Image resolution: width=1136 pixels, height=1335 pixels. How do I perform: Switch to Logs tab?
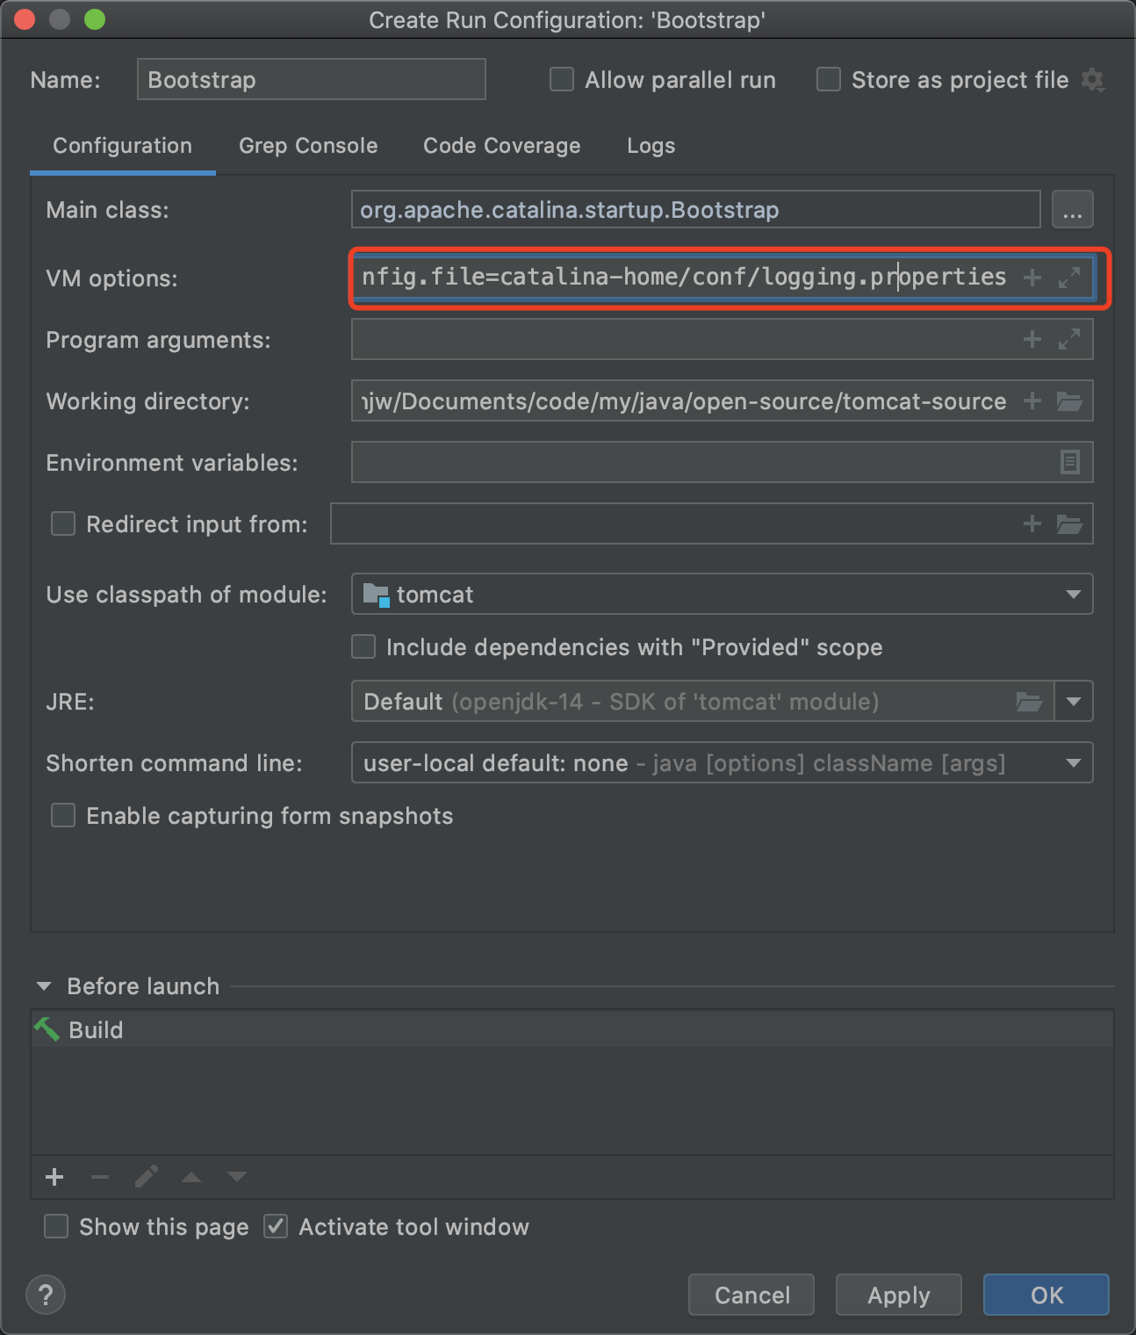coord(651,146)
